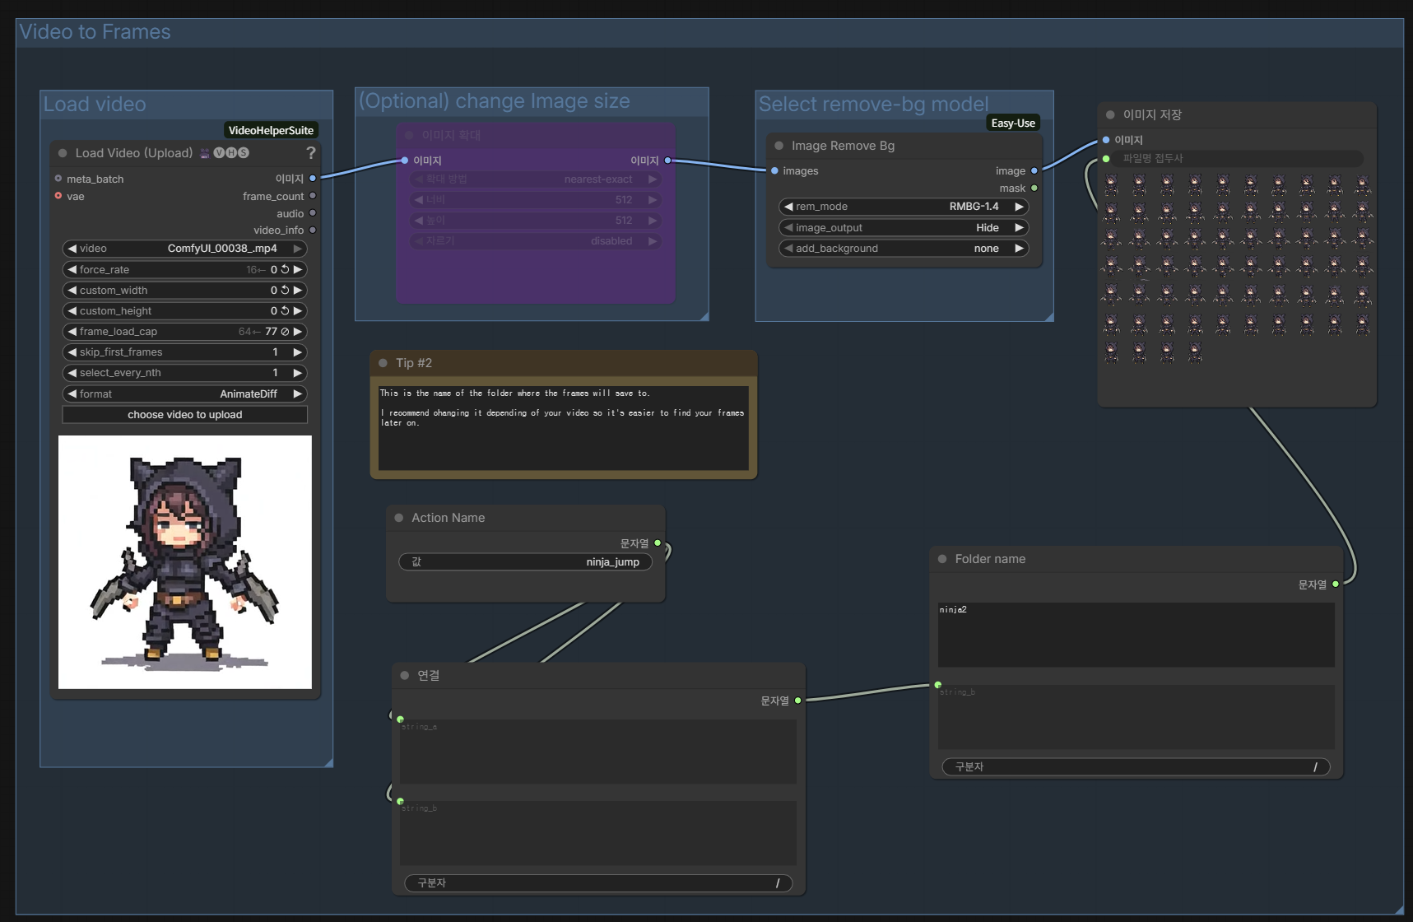Click the 문자열 output dot on the Folder name node
1413x922 pixels.
(x=1336, y=584)
